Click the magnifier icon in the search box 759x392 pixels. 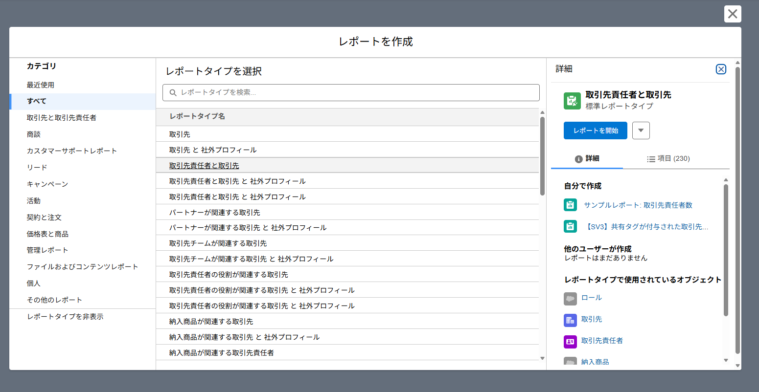click(173, 93)
